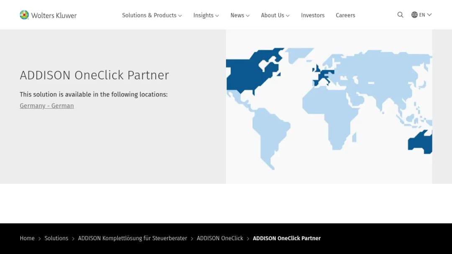This screenshot has height=254, width=452.
Task: Go to the Investors page
Action: 313,15
